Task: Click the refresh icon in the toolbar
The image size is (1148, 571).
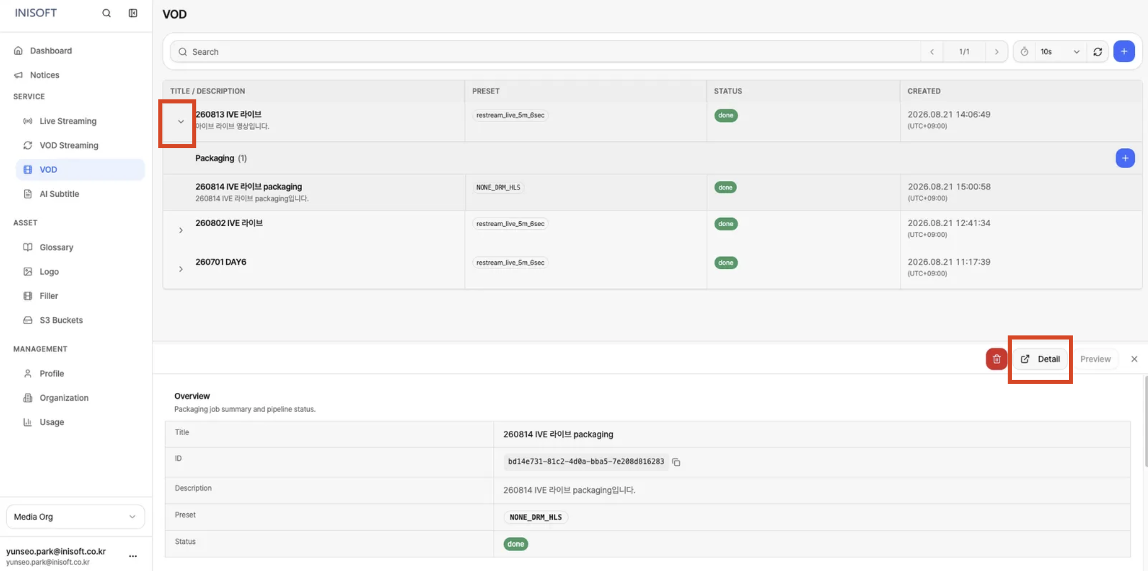Action: click(x=1097, y=52)
